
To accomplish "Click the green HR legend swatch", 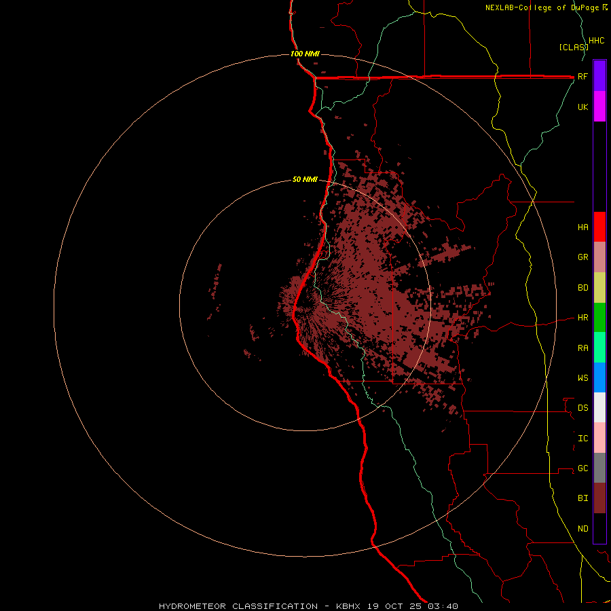I will tap(599, 318).
